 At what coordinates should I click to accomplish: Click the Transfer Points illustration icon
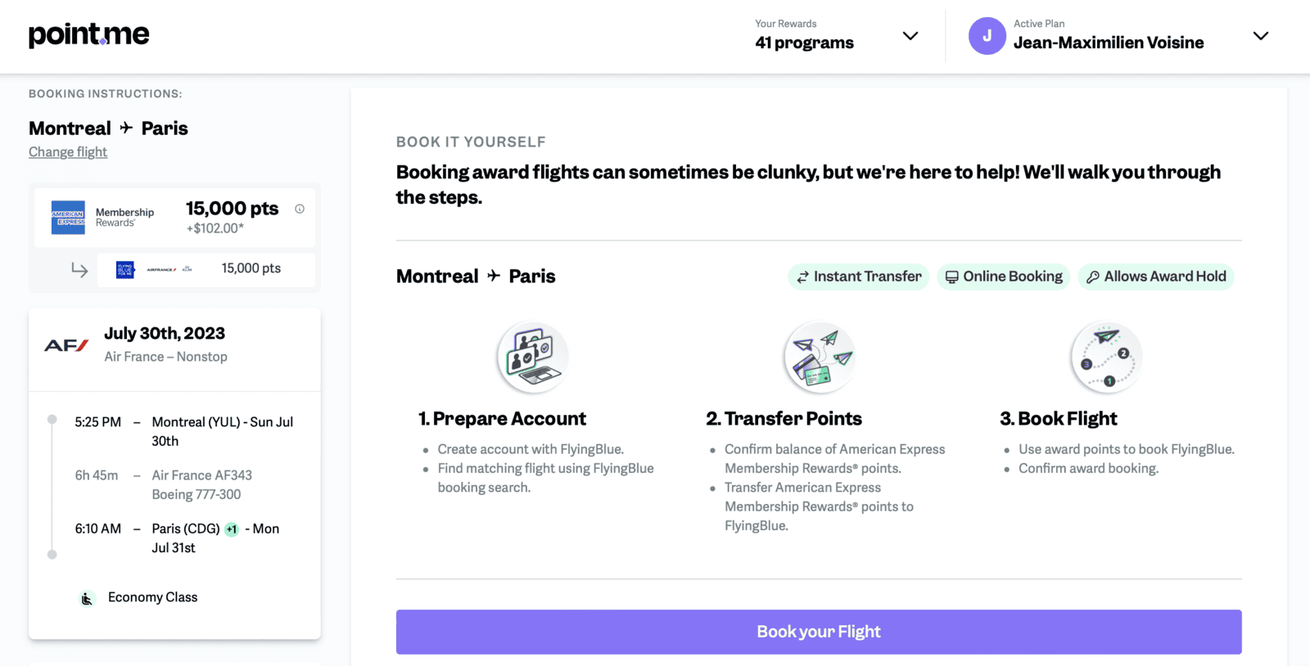[x=819, y=357]
